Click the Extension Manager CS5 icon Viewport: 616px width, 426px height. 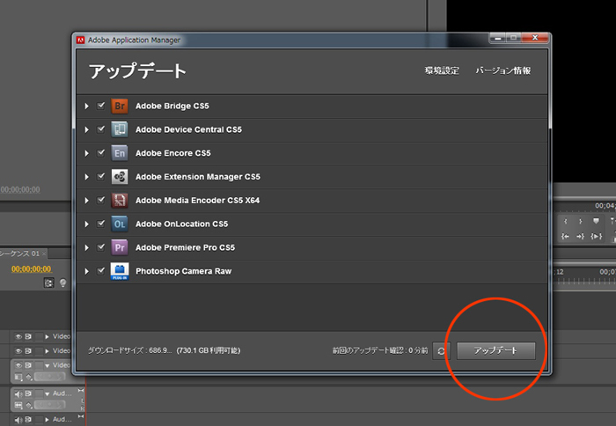click(120, 177)
